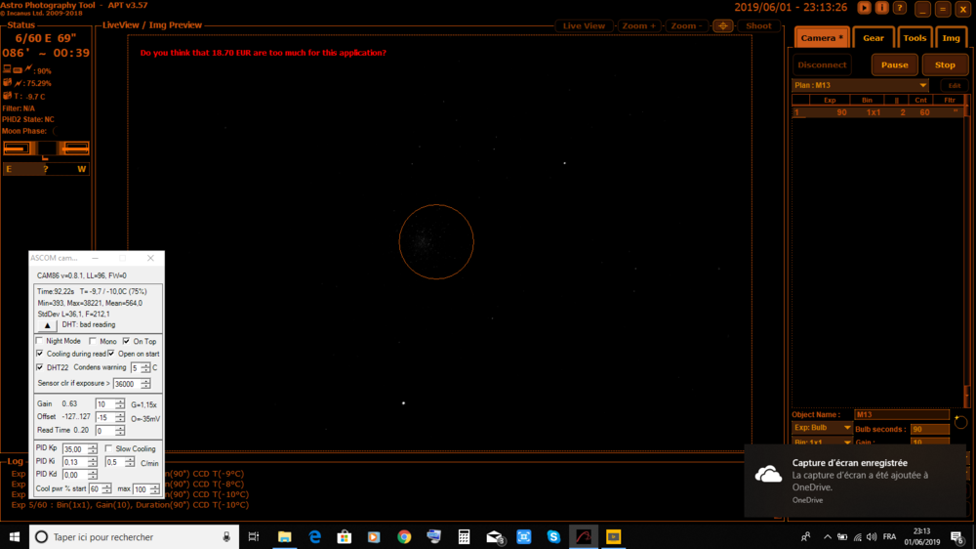Uncheck the On Top checkbox

click(126, 341)
